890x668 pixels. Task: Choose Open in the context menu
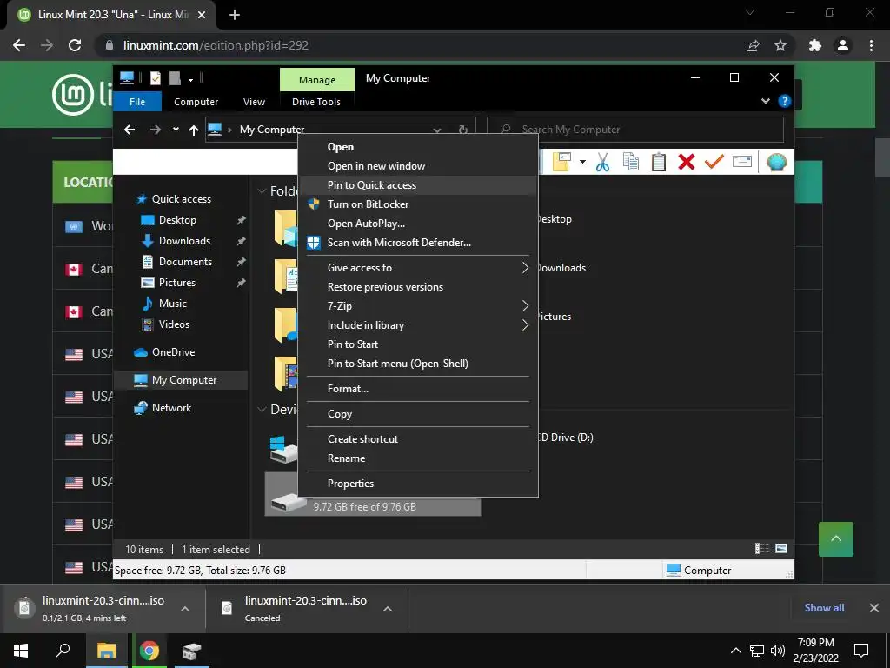click(417, 146)
